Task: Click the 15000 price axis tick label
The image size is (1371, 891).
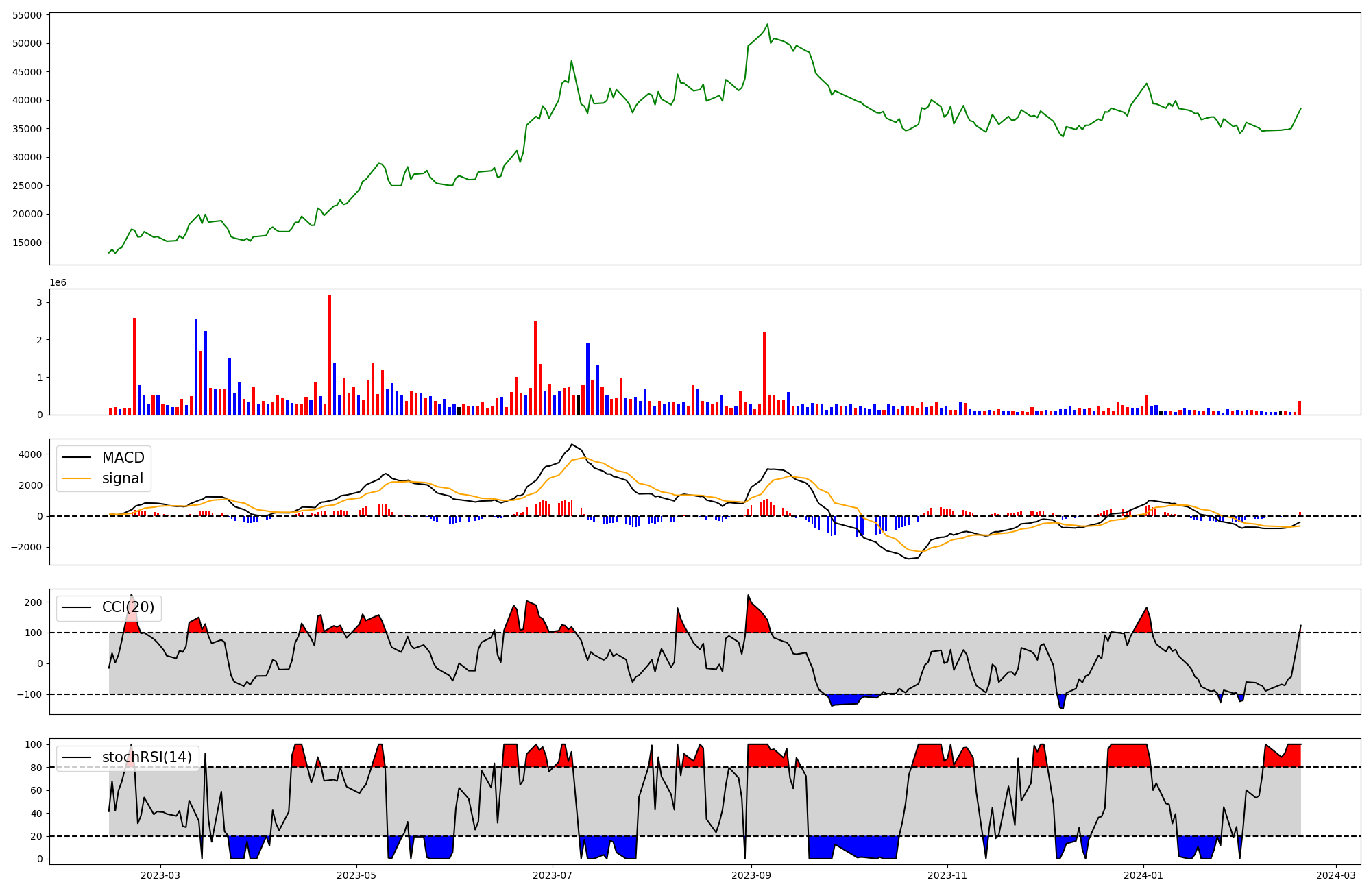Action: coord(27,243)
